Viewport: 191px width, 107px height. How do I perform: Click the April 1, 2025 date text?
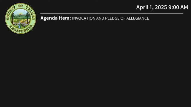coord(152,7)
